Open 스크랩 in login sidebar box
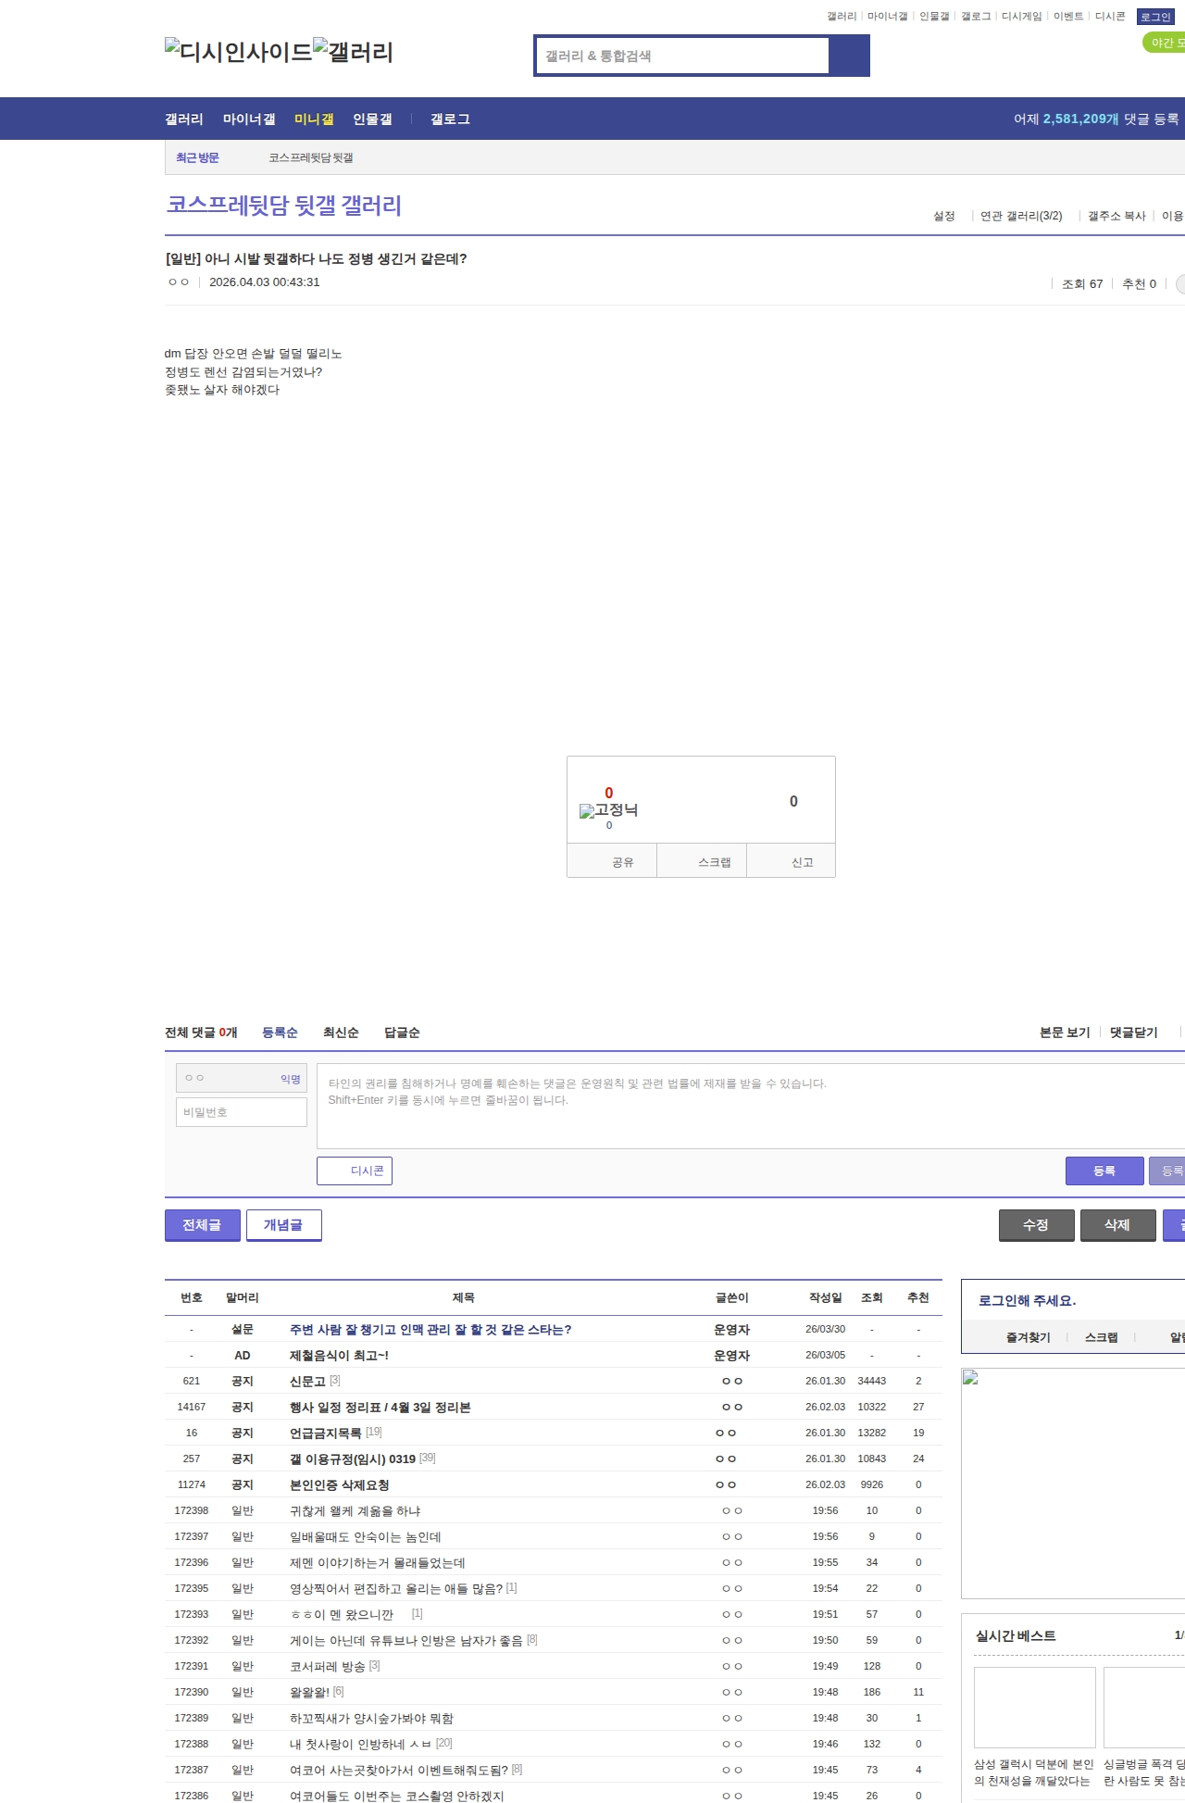Viewport: 1185px width, 1803px height. [x=1102, y=1337]
